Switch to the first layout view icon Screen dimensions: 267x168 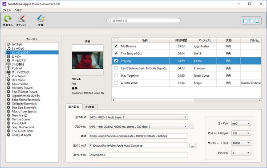coord(245,21)
